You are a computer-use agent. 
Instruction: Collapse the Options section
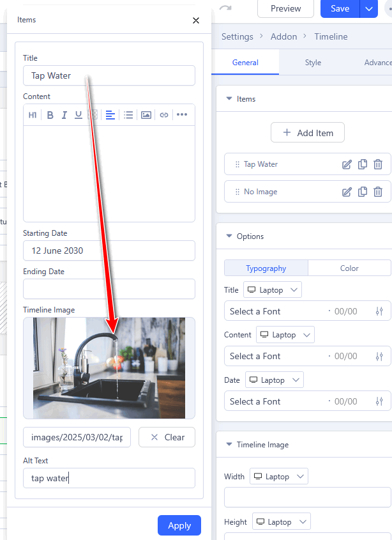point(229,236)
